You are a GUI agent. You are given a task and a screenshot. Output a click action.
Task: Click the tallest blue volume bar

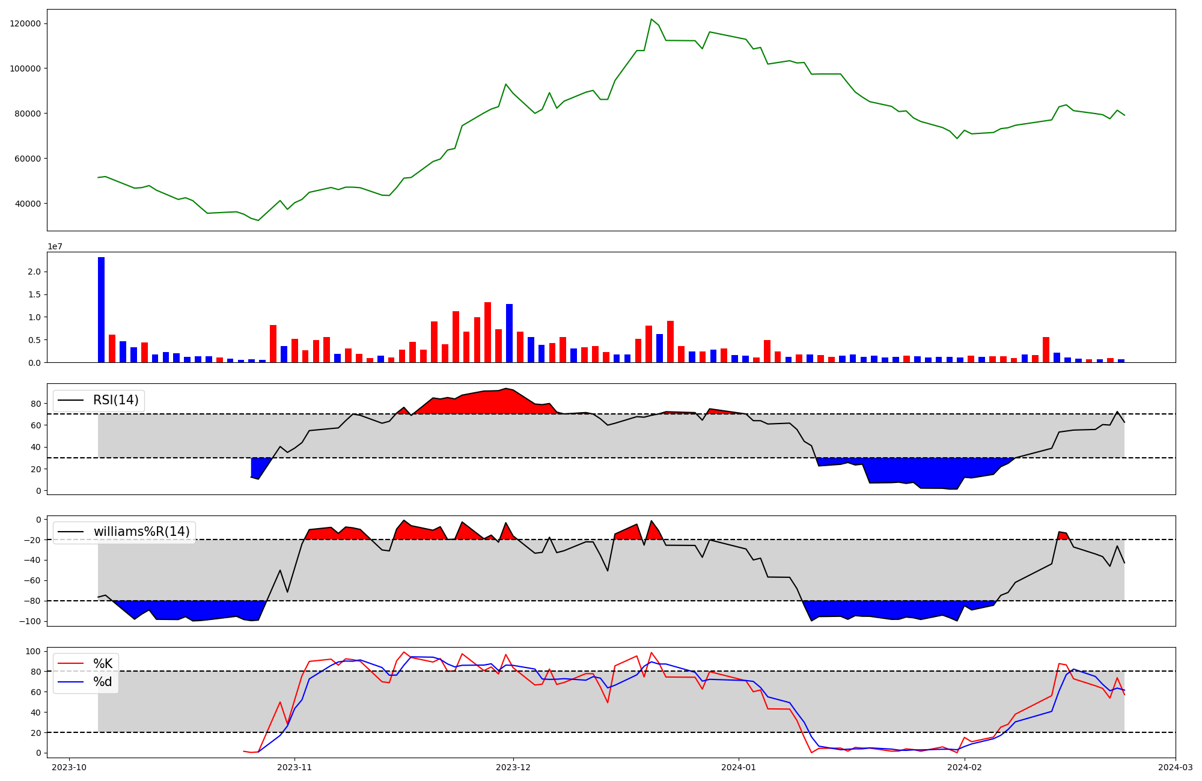pyautogui.click(x=101, y=309)
